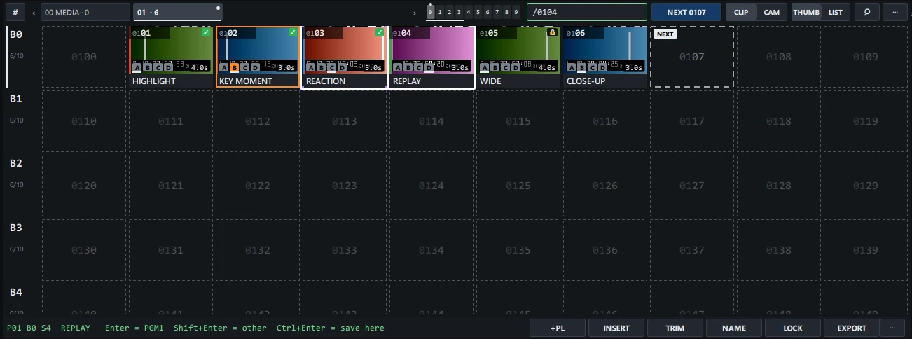Select camera D on CLOSE-UP clip
The height and width of the screenshot is (339, 912).
pos(601,68)
